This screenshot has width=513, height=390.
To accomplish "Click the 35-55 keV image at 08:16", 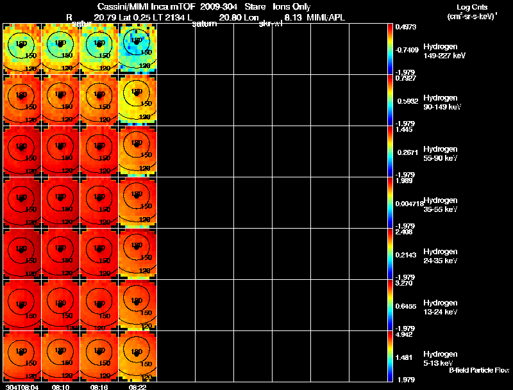I will point(99,202).
